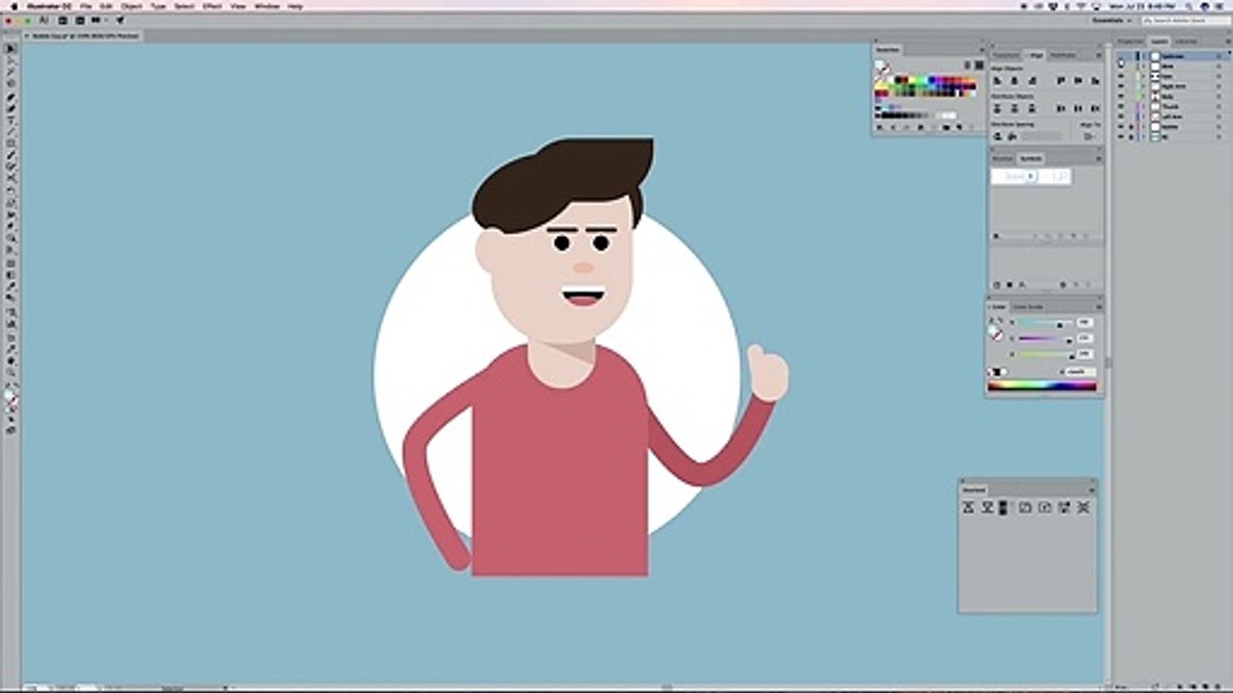Open the Color panel menu
The height and width of the screenshot is (693, 1233).
(x=1099, y=307)
